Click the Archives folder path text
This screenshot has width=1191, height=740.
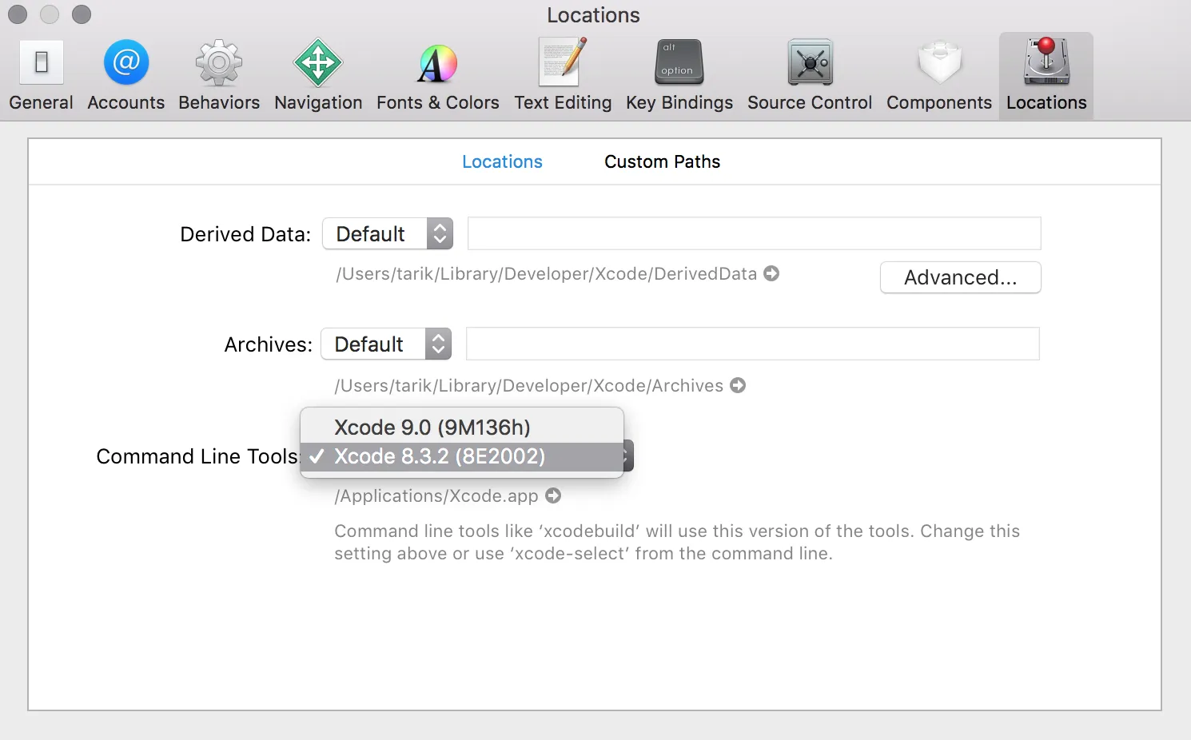coord(528,385)
